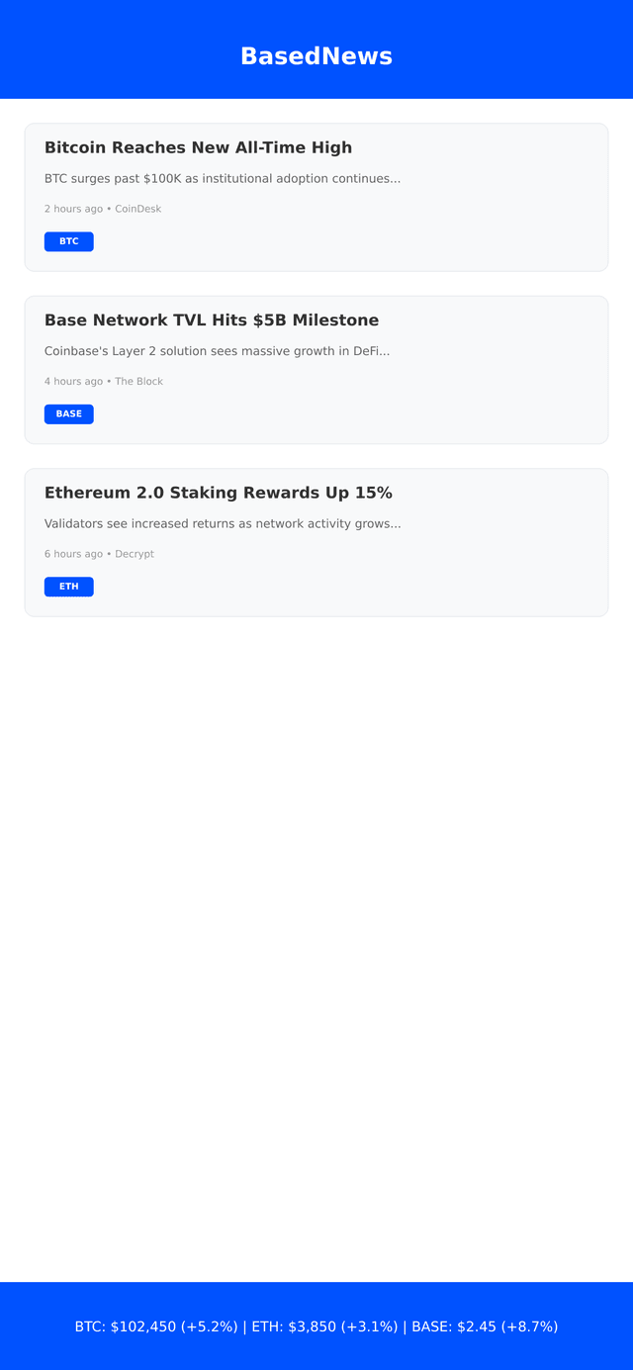Click the BTC tag badge on first article
Image resolution: width=633 pixels, height=1370 pixels.
tap(68, 240)
